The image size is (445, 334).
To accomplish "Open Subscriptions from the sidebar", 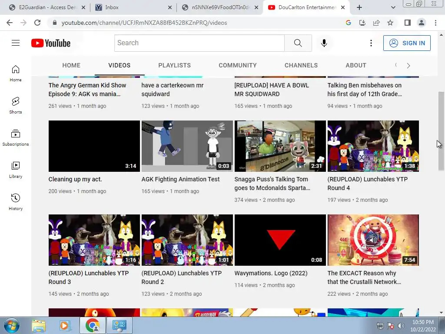I will (x=16, y=137).
